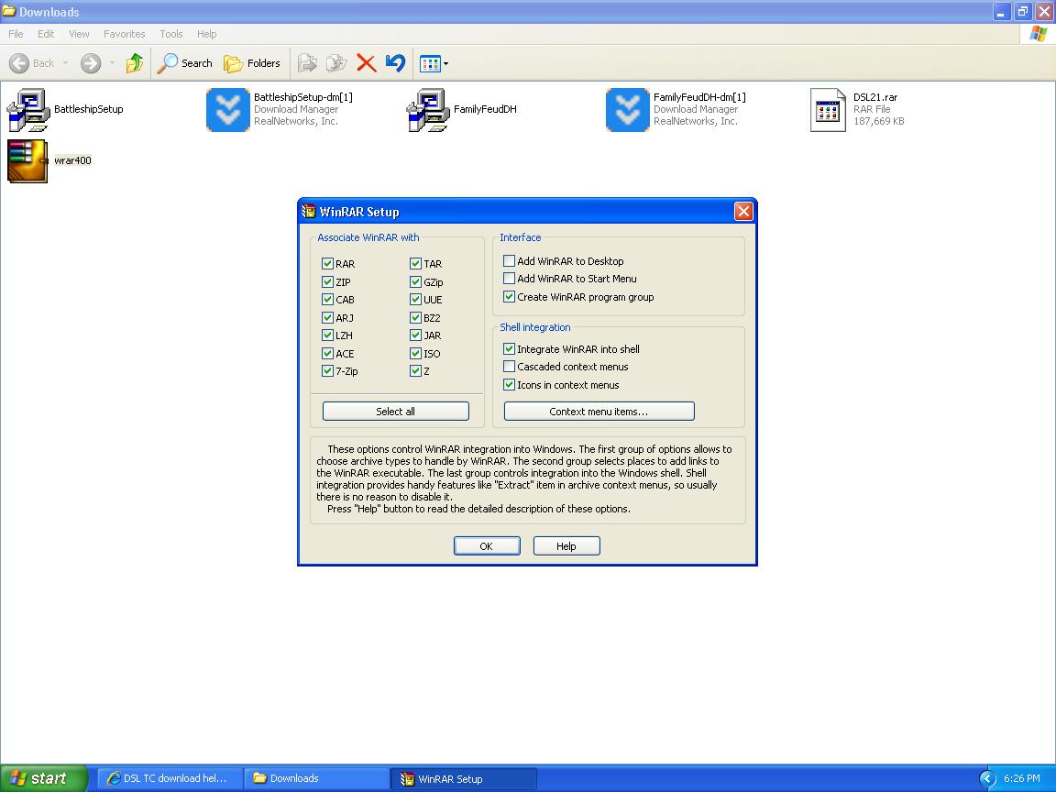Toggle the ACE association checkbox
This screenshot has width=1056, height=792.
tap(327, 353)
